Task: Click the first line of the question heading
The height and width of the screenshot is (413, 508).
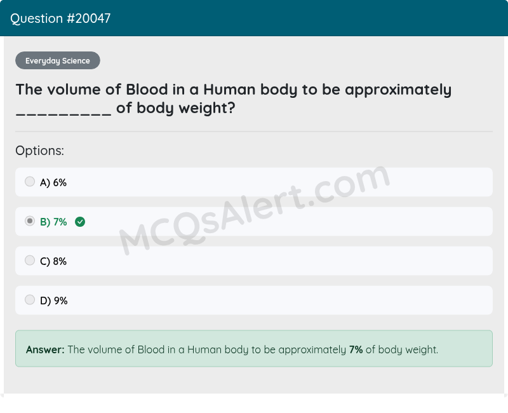Action: (233, 90)
